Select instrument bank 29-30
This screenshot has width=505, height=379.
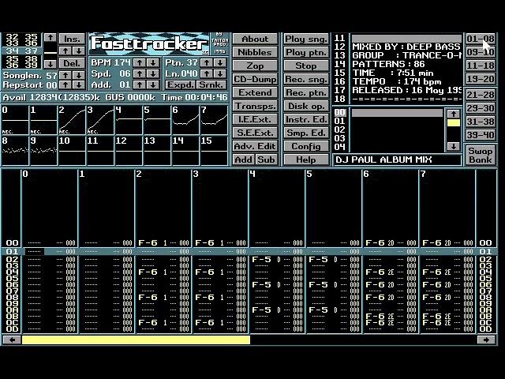tap(481, 108)
